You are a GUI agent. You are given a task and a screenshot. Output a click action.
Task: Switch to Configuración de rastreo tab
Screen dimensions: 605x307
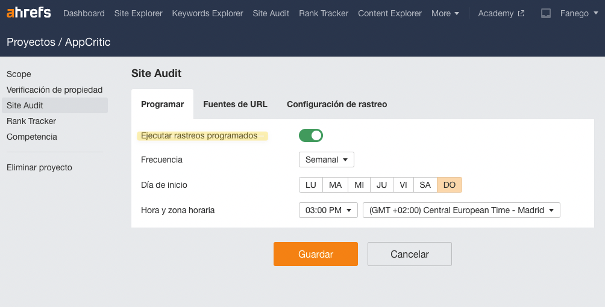(x=337, y=104)
